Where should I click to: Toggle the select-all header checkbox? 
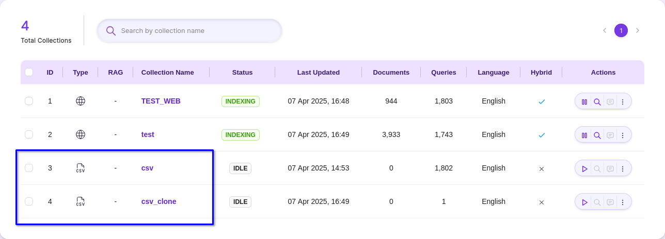(x=29, y=72)
